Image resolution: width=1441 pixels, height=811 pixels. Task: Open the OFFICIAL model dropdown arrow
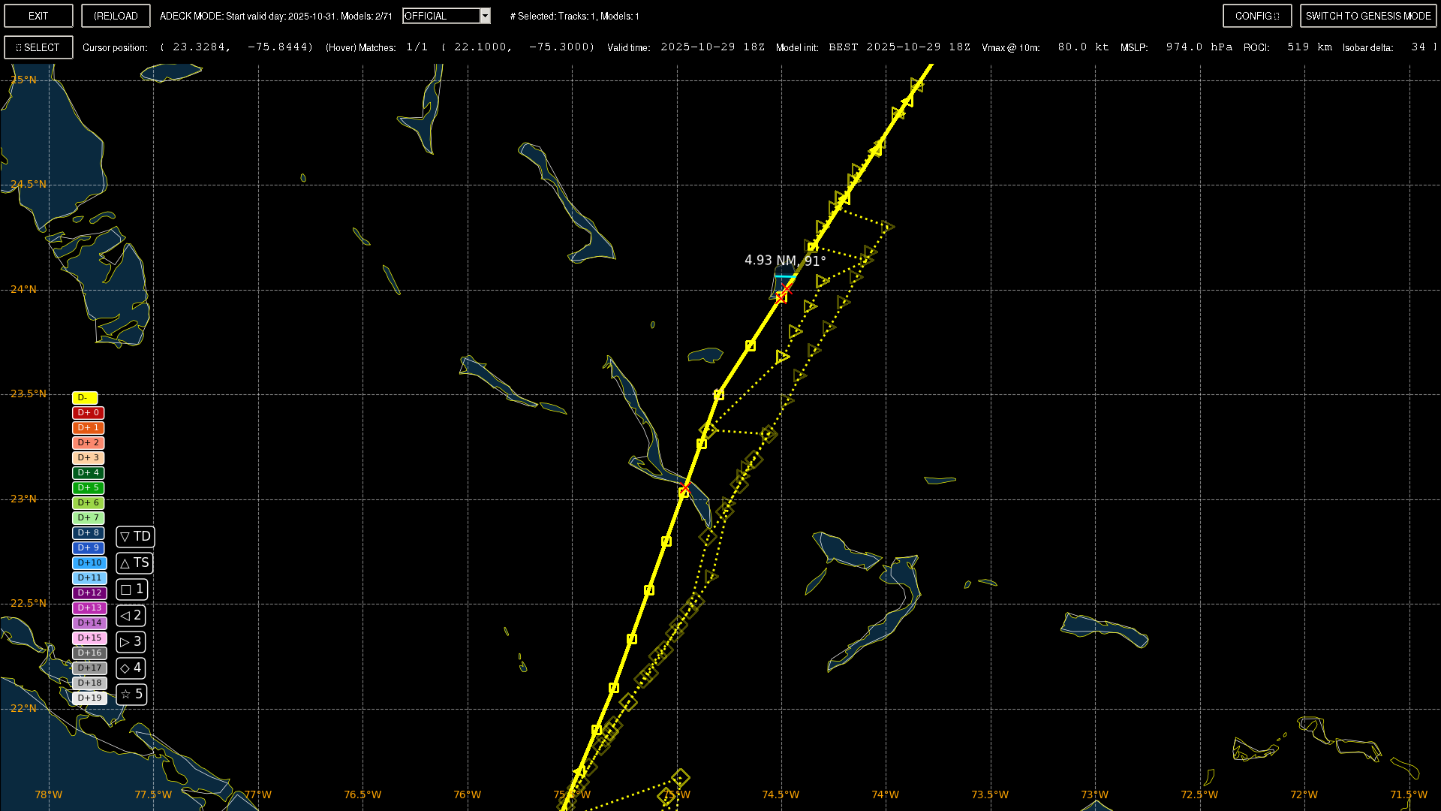pos(485,16)
